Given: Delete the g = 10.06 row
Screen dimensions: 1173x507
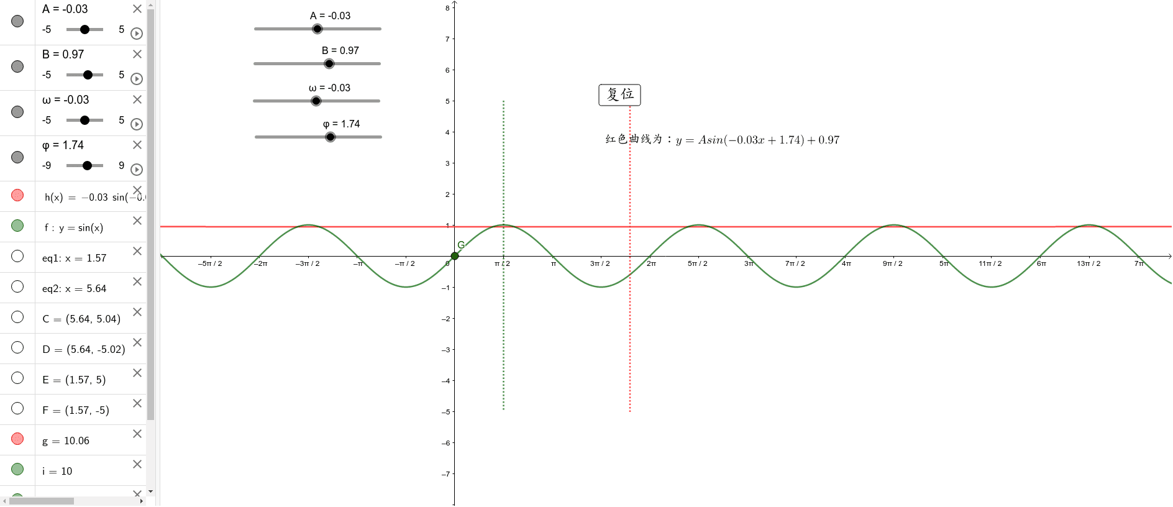Looking at the screenshot, I should (137, 434).
